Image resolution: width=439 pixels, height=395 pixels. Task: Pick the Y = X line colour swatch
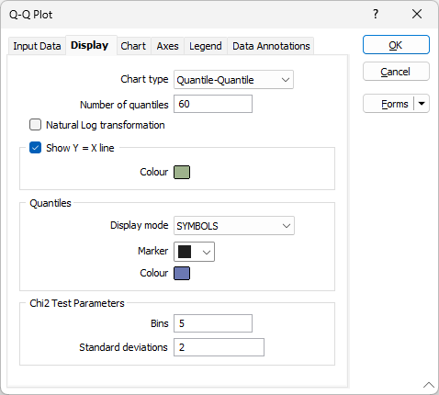182,172
